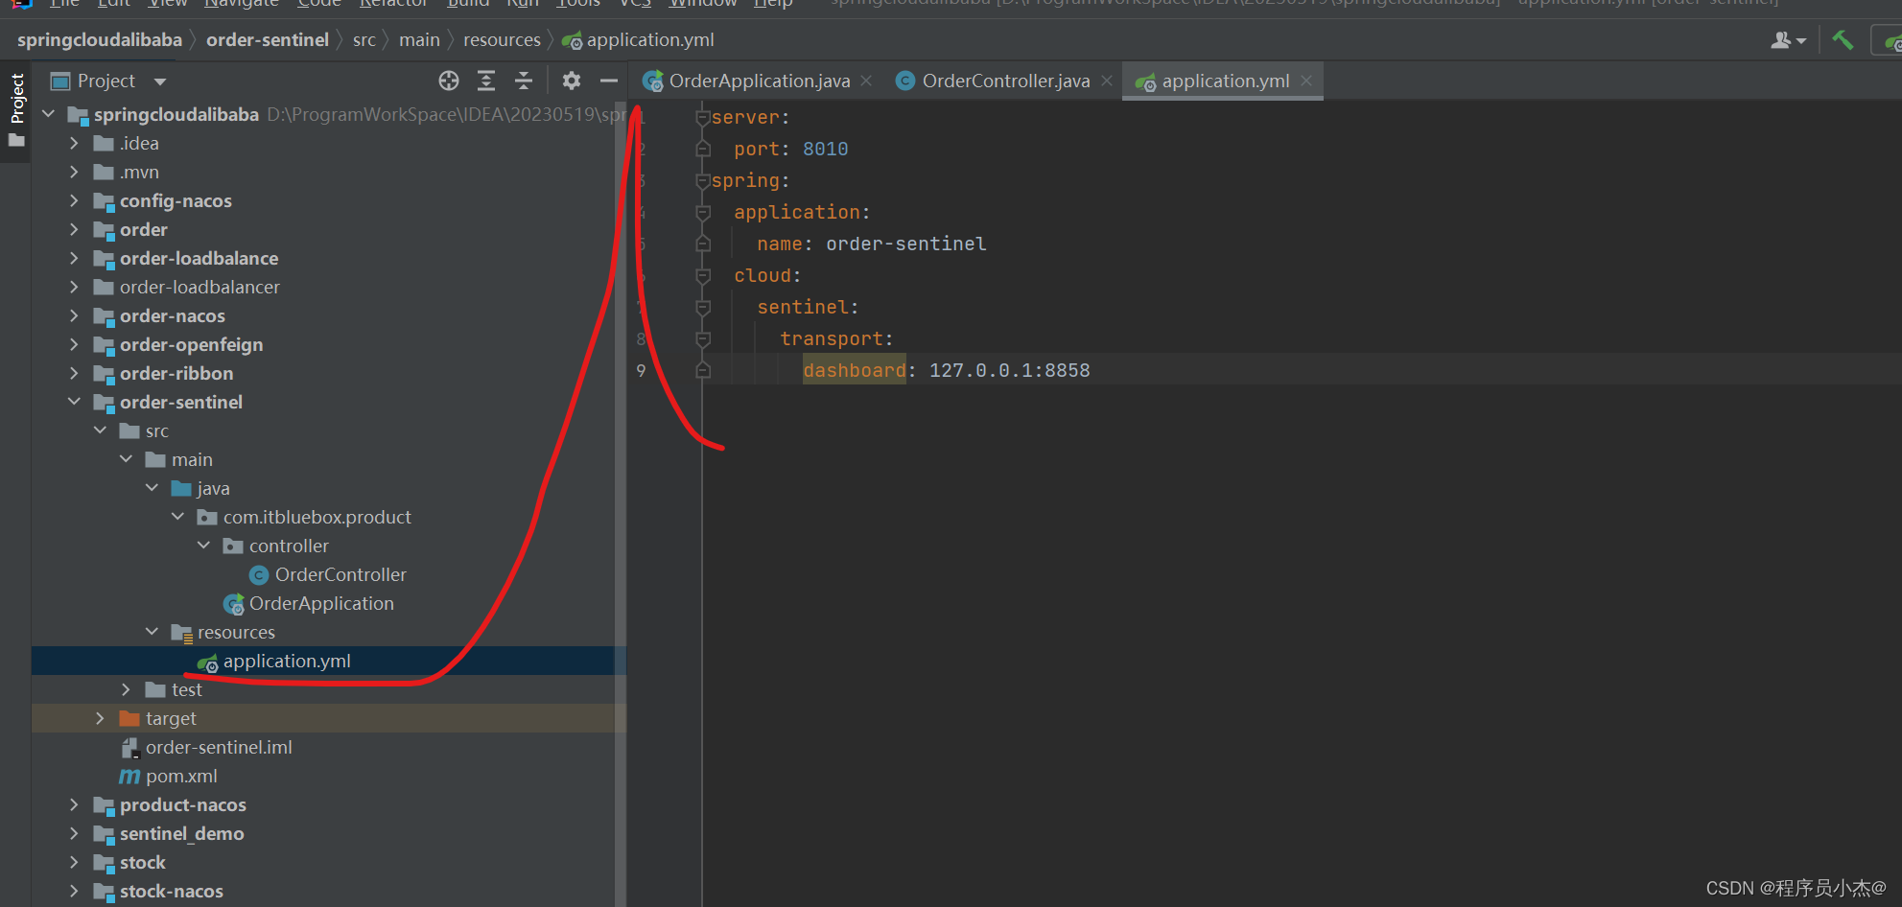Select the application.yml editor tab
1902x907 pixels.
(1225, 81)
